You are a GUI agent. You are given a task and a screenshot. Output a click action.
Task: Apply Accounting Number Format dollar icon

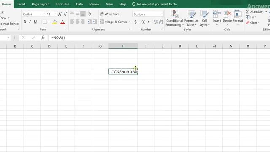(135, 22)
